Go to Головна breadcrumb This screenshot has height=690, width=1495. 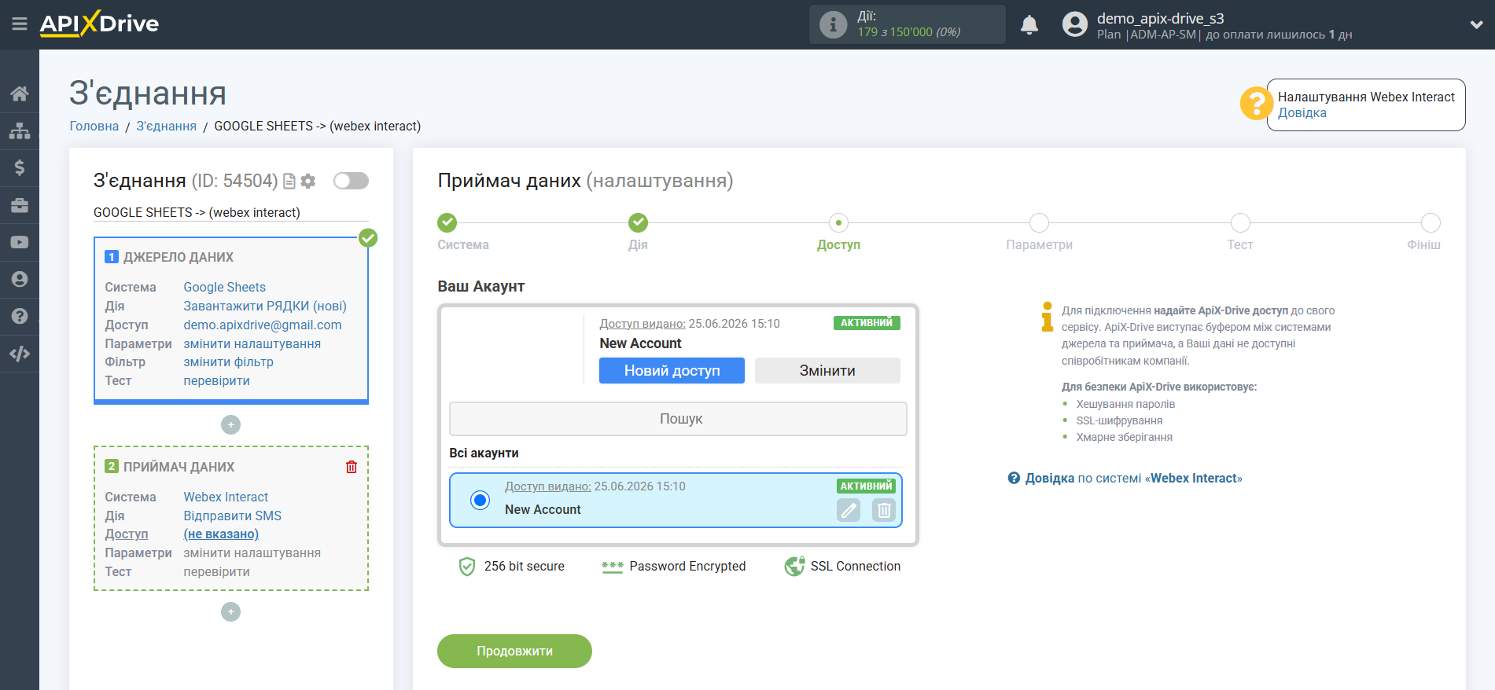point(94,126)
